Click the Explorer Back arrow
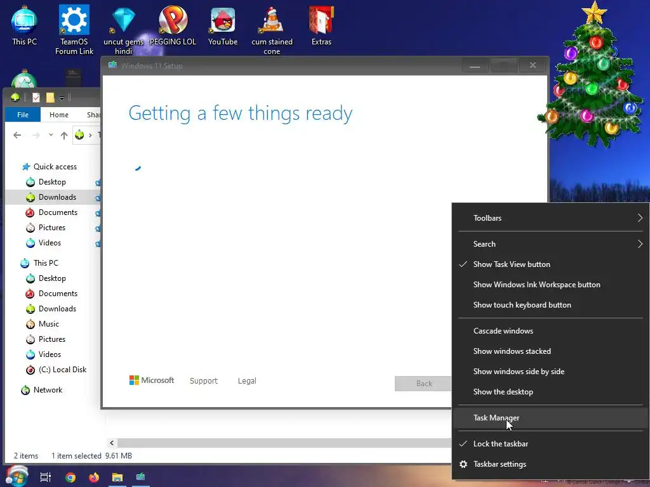650x487 pixels. tap(17, 135)
